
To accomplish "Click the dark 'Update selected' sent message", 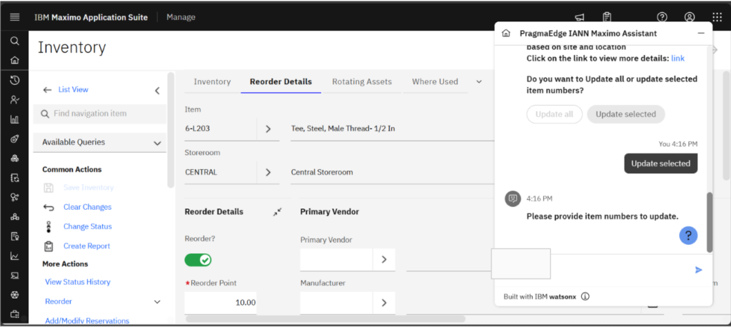I will coord(660,163).
